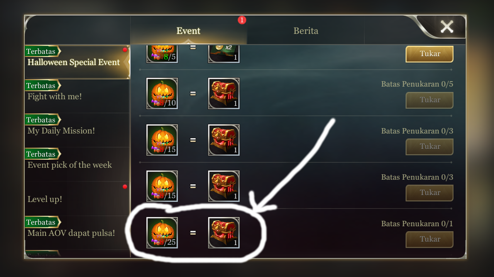Viewport: 494px width, 277px height.
Task: Click the red chest in the Batas Penukaran 0/5 row
Action: click(224, 93)
